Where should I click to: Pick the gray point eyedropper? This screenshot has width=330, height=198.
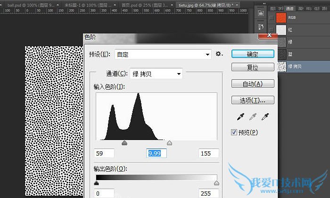(x=253, y=116)
